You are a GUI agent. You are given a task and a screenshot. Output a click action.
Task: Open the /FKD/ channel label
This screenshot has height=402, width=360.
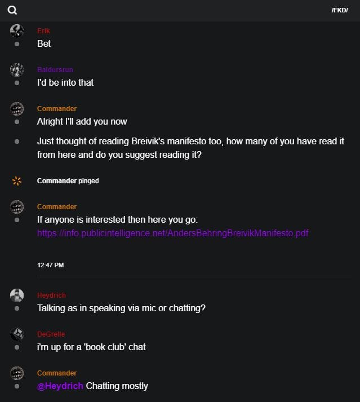(340, 10)
